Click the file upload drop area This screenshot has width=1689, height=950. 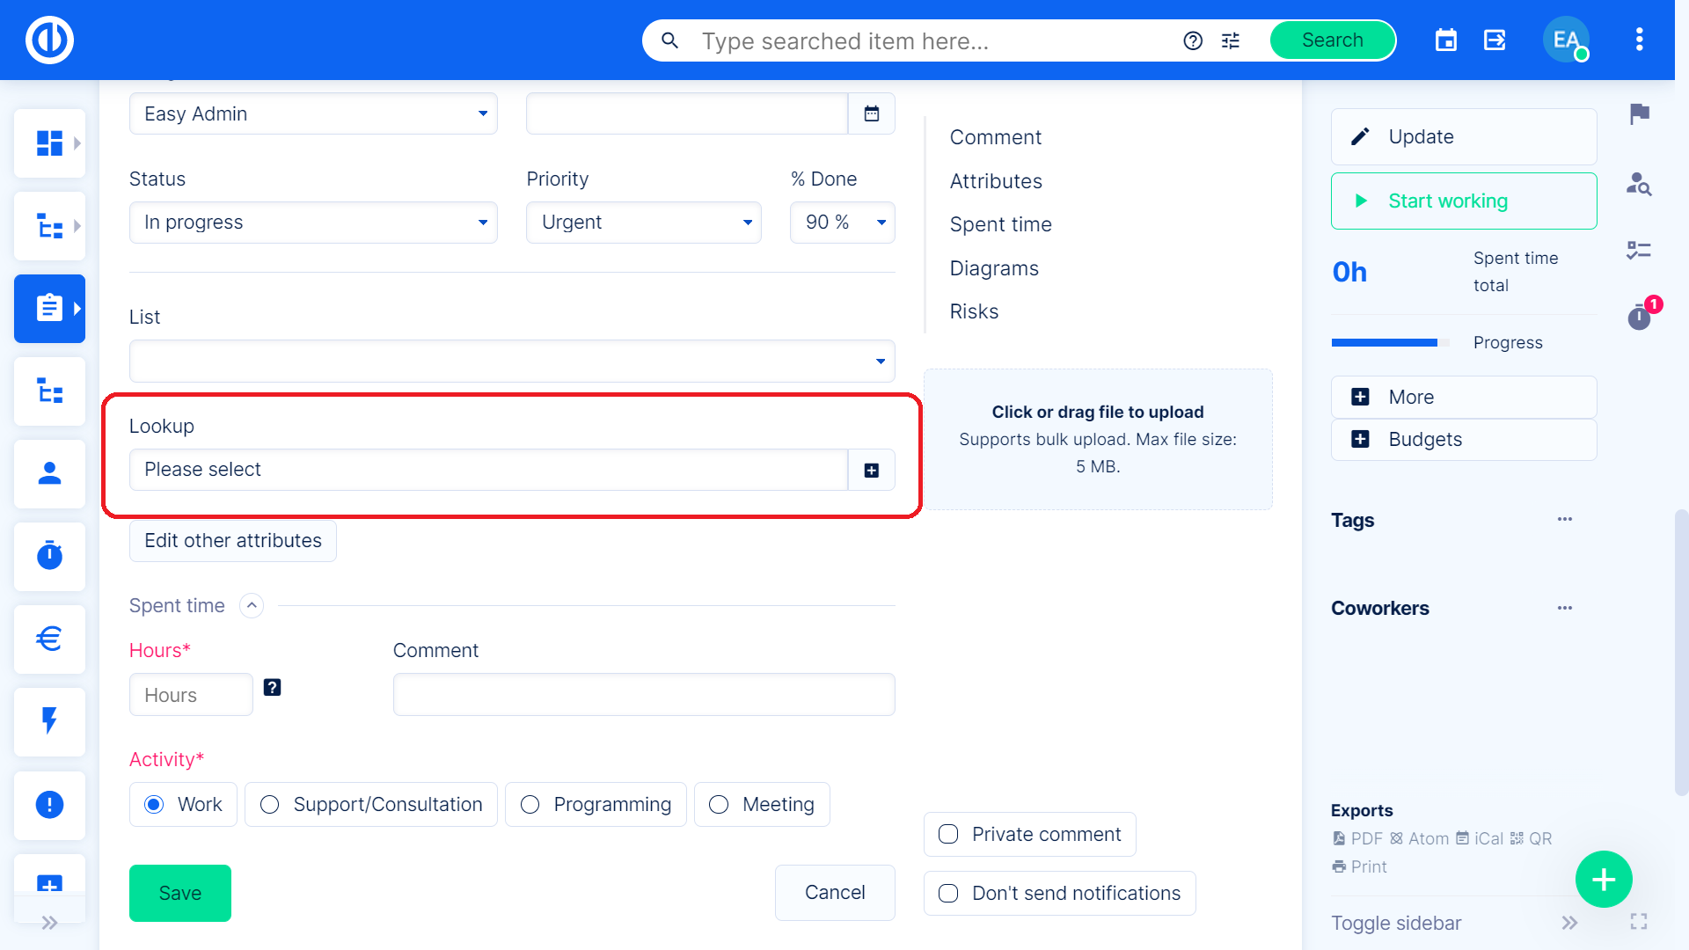pyautogui.click(x=1098, y=440)
